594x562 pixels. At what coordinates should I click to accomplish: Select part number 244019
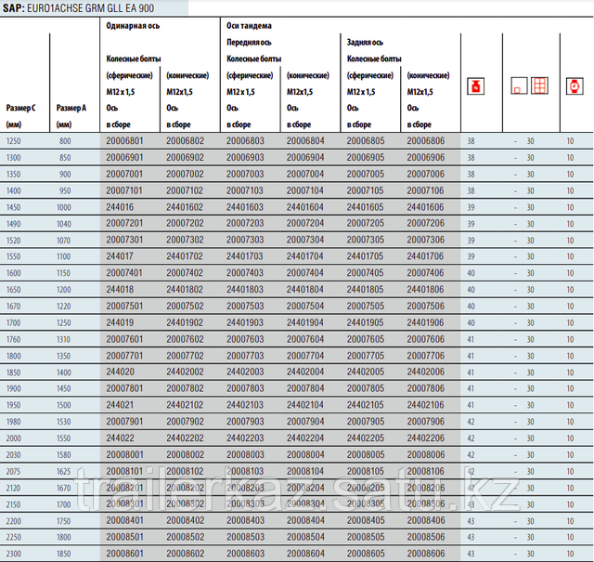(x=120, y=322)
